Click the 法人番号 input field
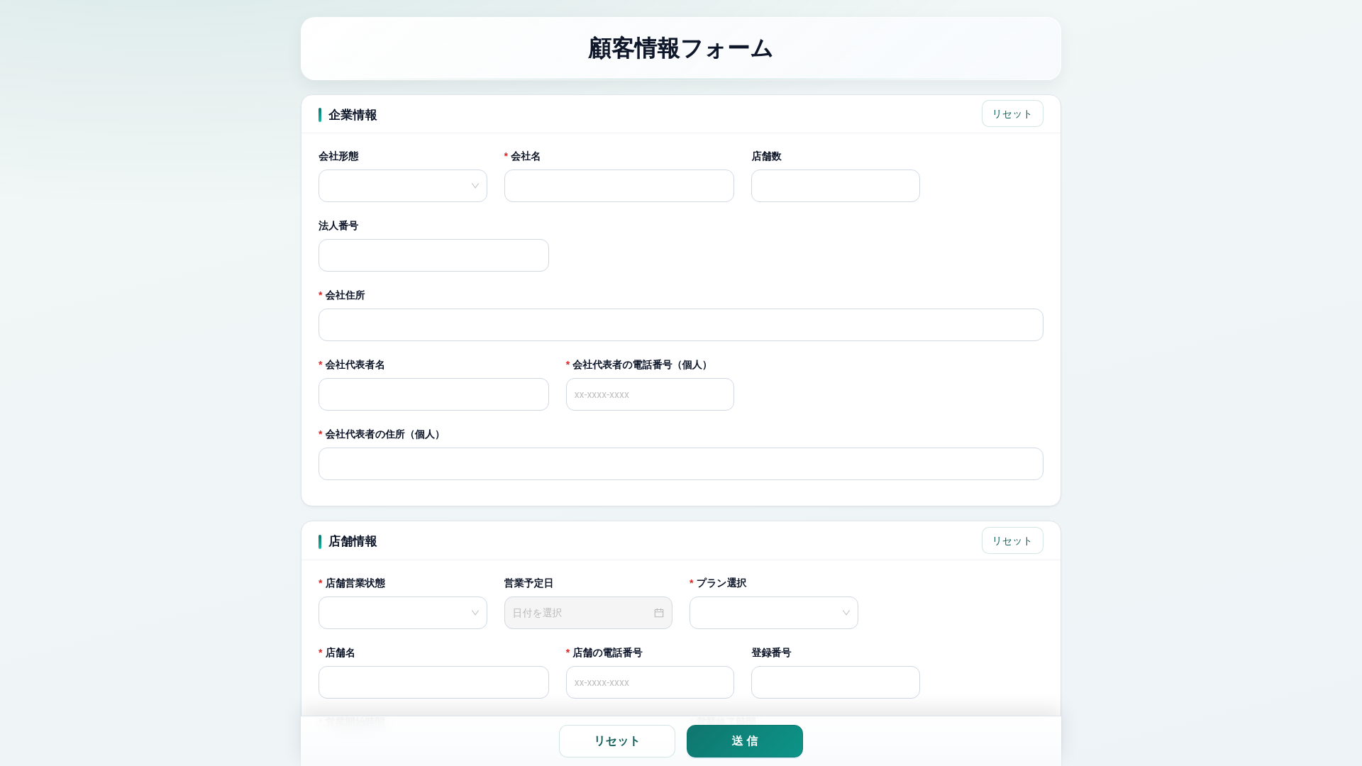This screenshot has width=1362, height=766. [433, 255]
